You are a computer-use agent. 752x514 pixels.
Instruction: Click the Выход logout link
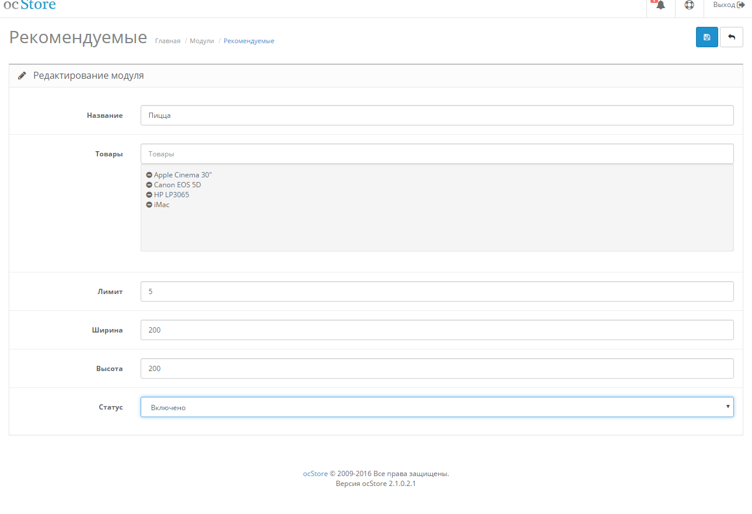click(729, 5)
